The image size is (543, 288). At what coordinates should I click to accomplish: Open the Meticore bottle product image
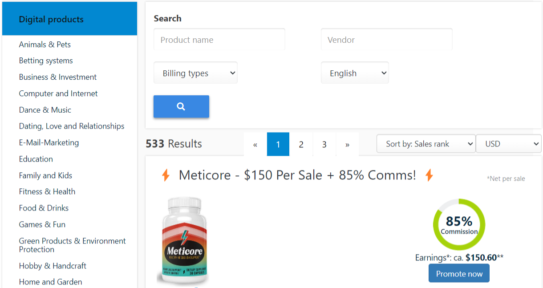pos(185,240)
